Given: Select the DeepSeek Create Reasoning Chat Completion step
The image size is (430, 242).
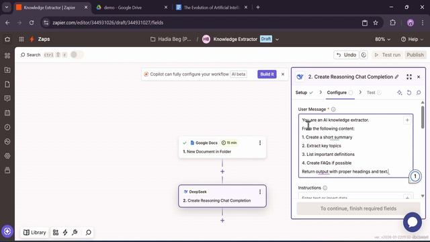Looking at the screenshot, I should click(x=222, y=196).
